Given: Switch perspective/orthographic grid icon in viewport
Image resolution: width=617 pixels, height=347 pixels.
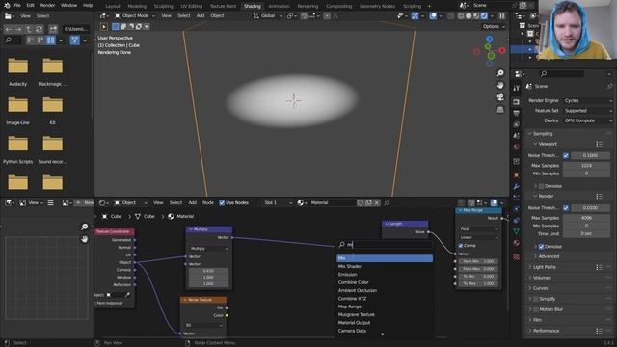Looking at the screenshot, I should click(500, 109).
